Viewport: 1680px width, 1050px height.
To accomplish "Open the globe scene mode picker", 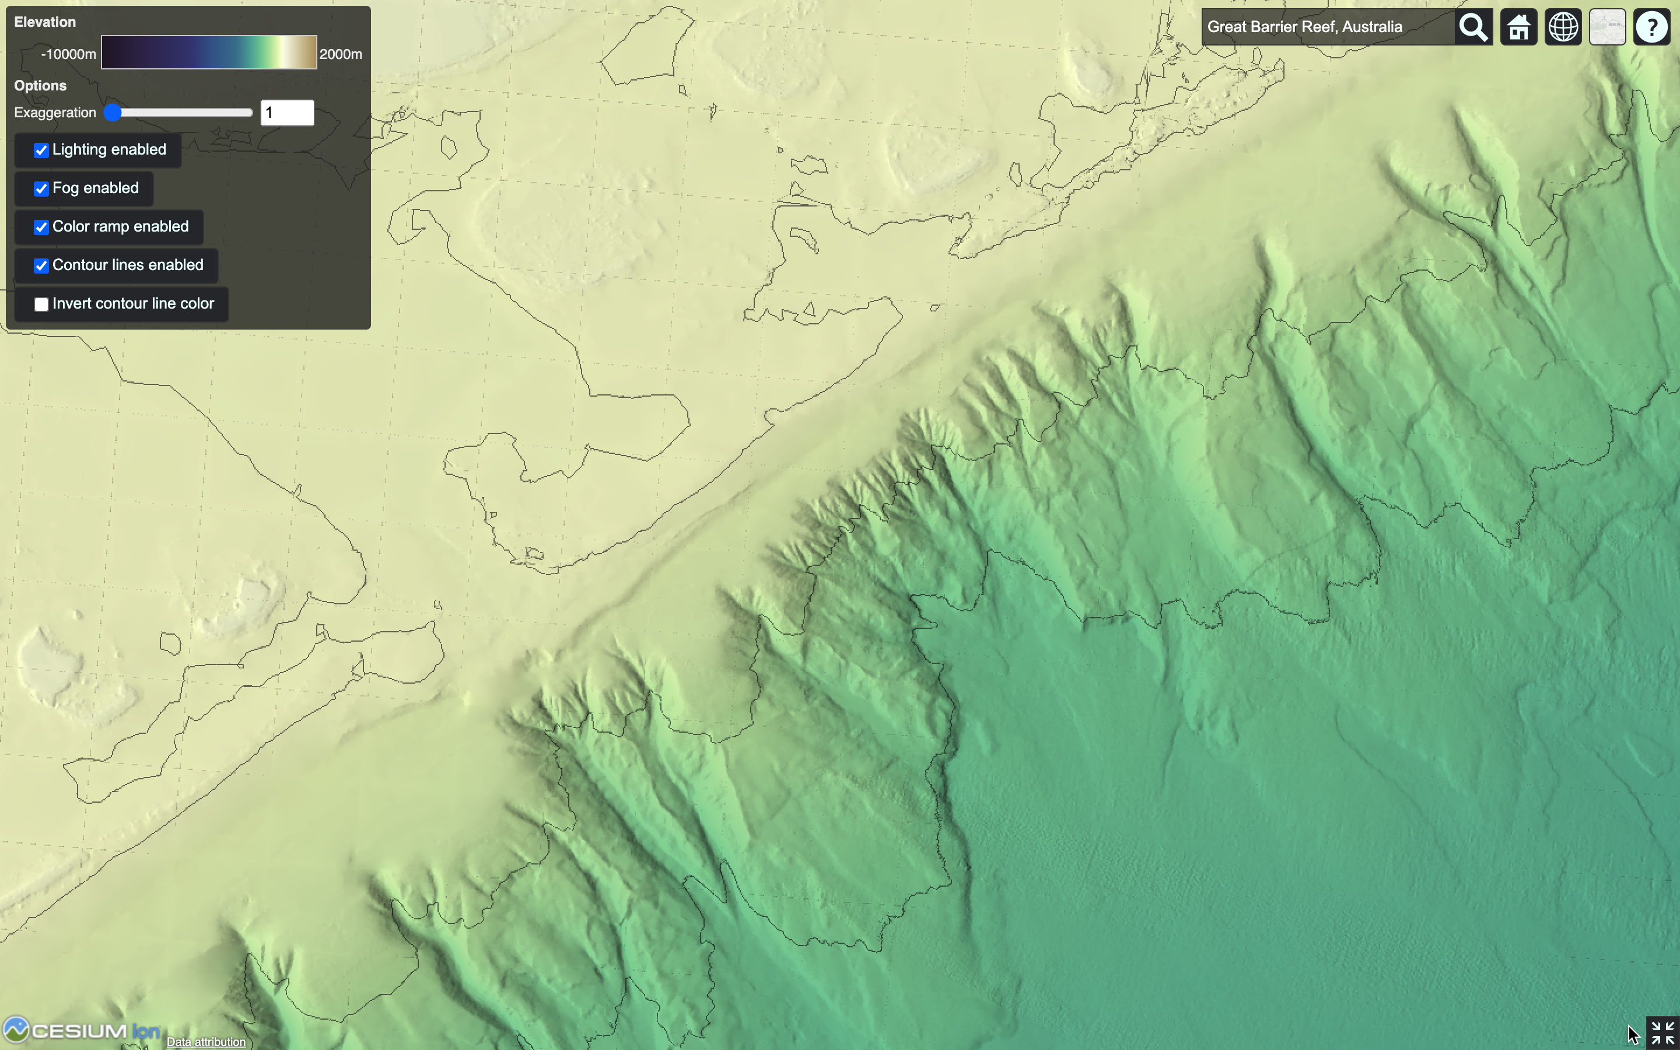I will click(x=1563, y=26).
